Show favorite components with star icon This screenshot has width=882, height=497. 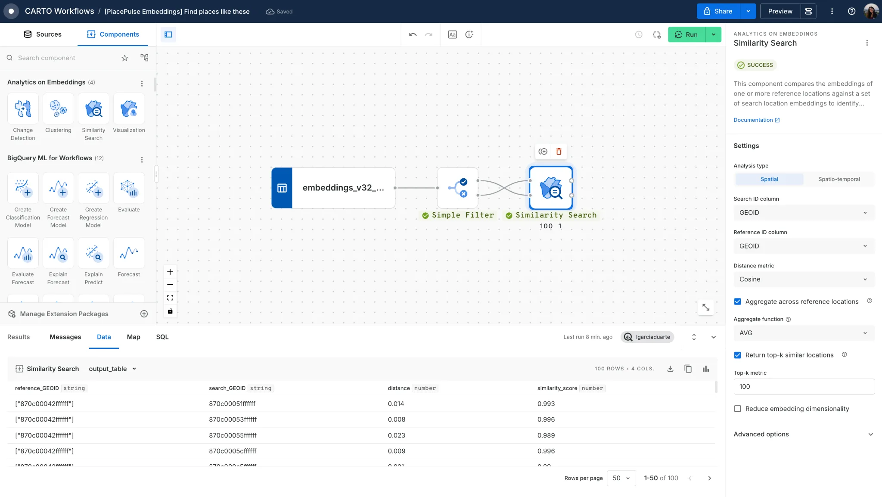(124, 58)
